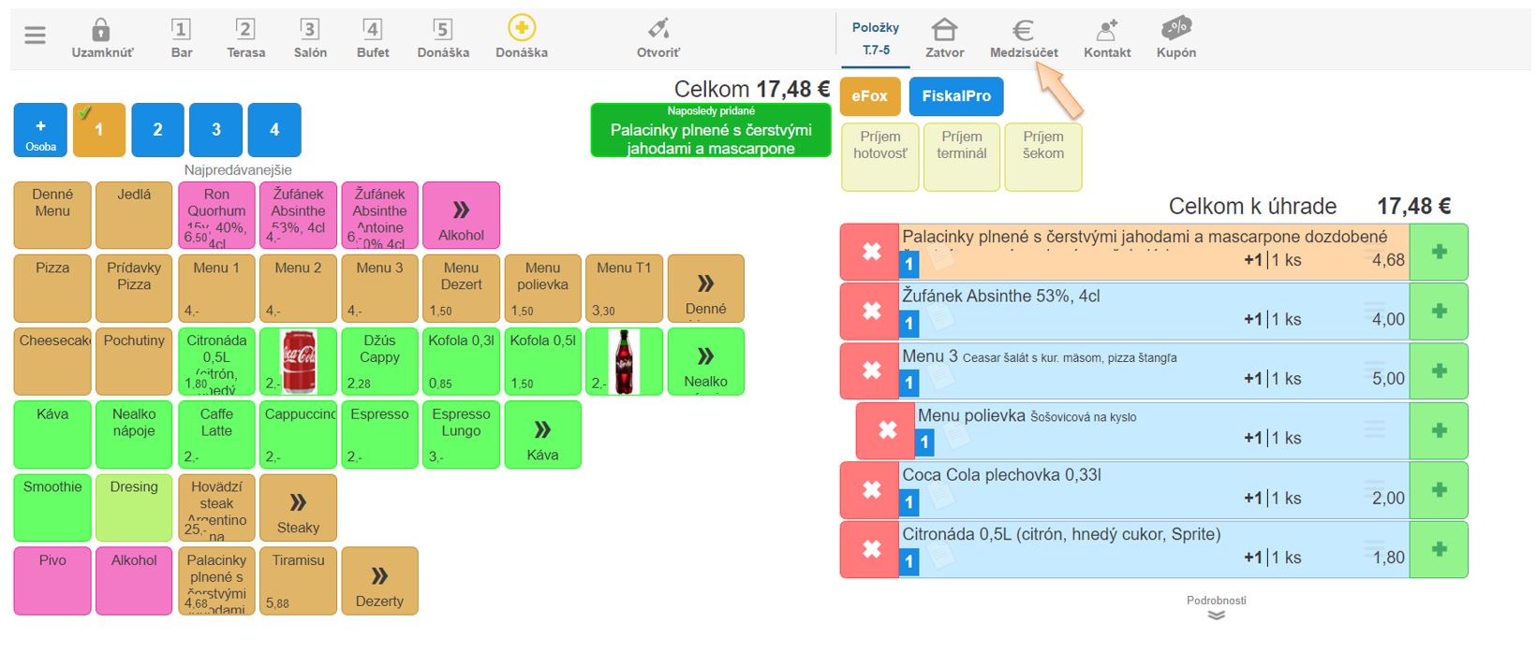Viewport: 1537px width, 652px height.
Task: Expand the Dezerty category
Action: [379, 581]
